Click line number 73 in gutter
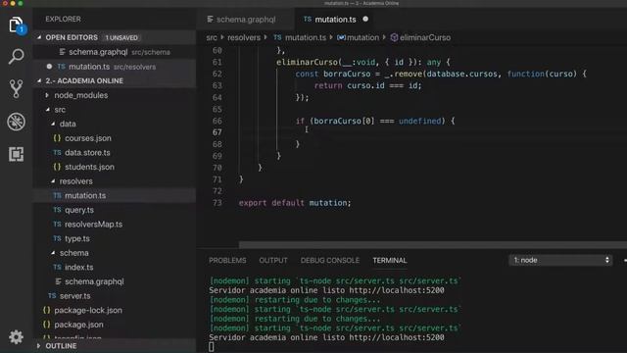This screenshot has width=627, height=353. click(x=217, y=203)
